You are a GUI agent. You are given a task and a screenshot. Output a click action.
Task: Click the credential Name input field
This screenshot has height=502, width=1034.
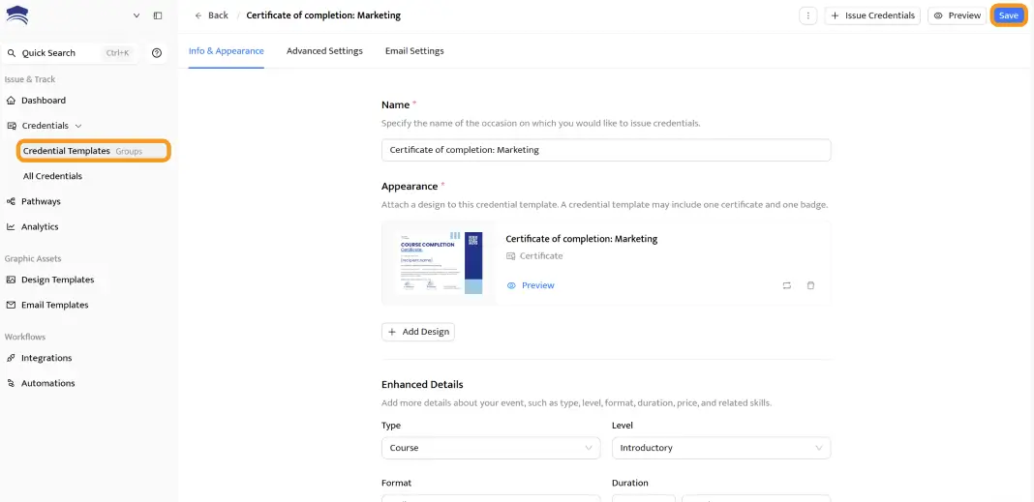[606, 150]
